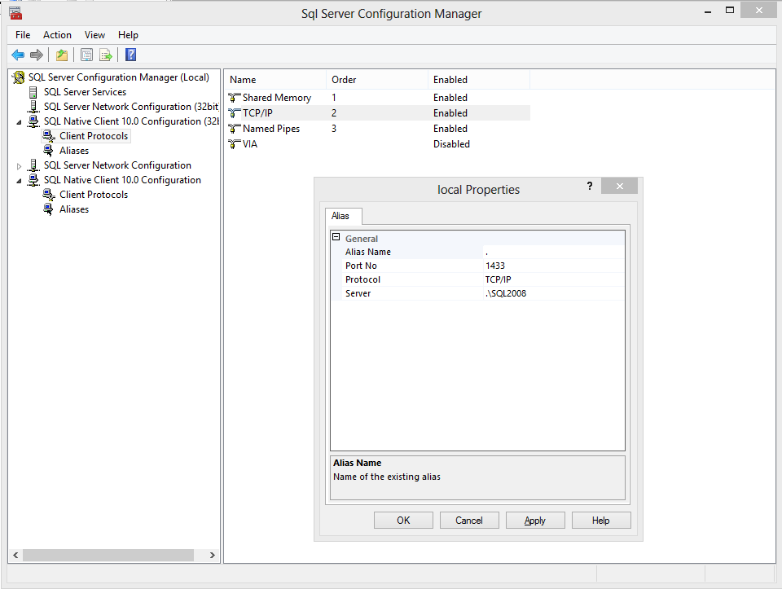Click the Name column header

pyautogui.click(x=275, y=80)
